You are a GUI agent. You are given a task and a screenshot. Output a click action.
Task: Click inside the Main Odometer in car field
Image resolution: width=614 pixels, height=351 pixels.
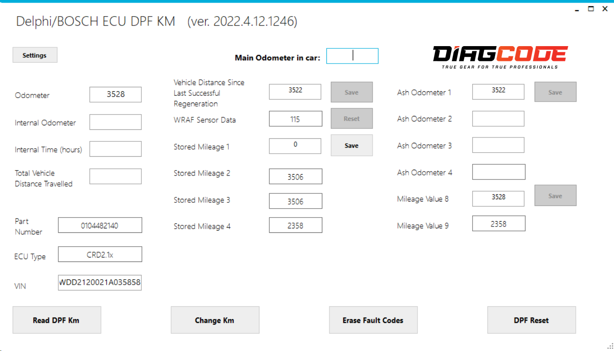coord(352,56)
